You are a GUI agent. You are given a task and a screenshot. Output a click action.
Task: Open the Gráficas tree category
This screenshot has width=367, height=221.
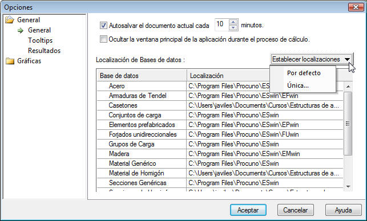29,61
